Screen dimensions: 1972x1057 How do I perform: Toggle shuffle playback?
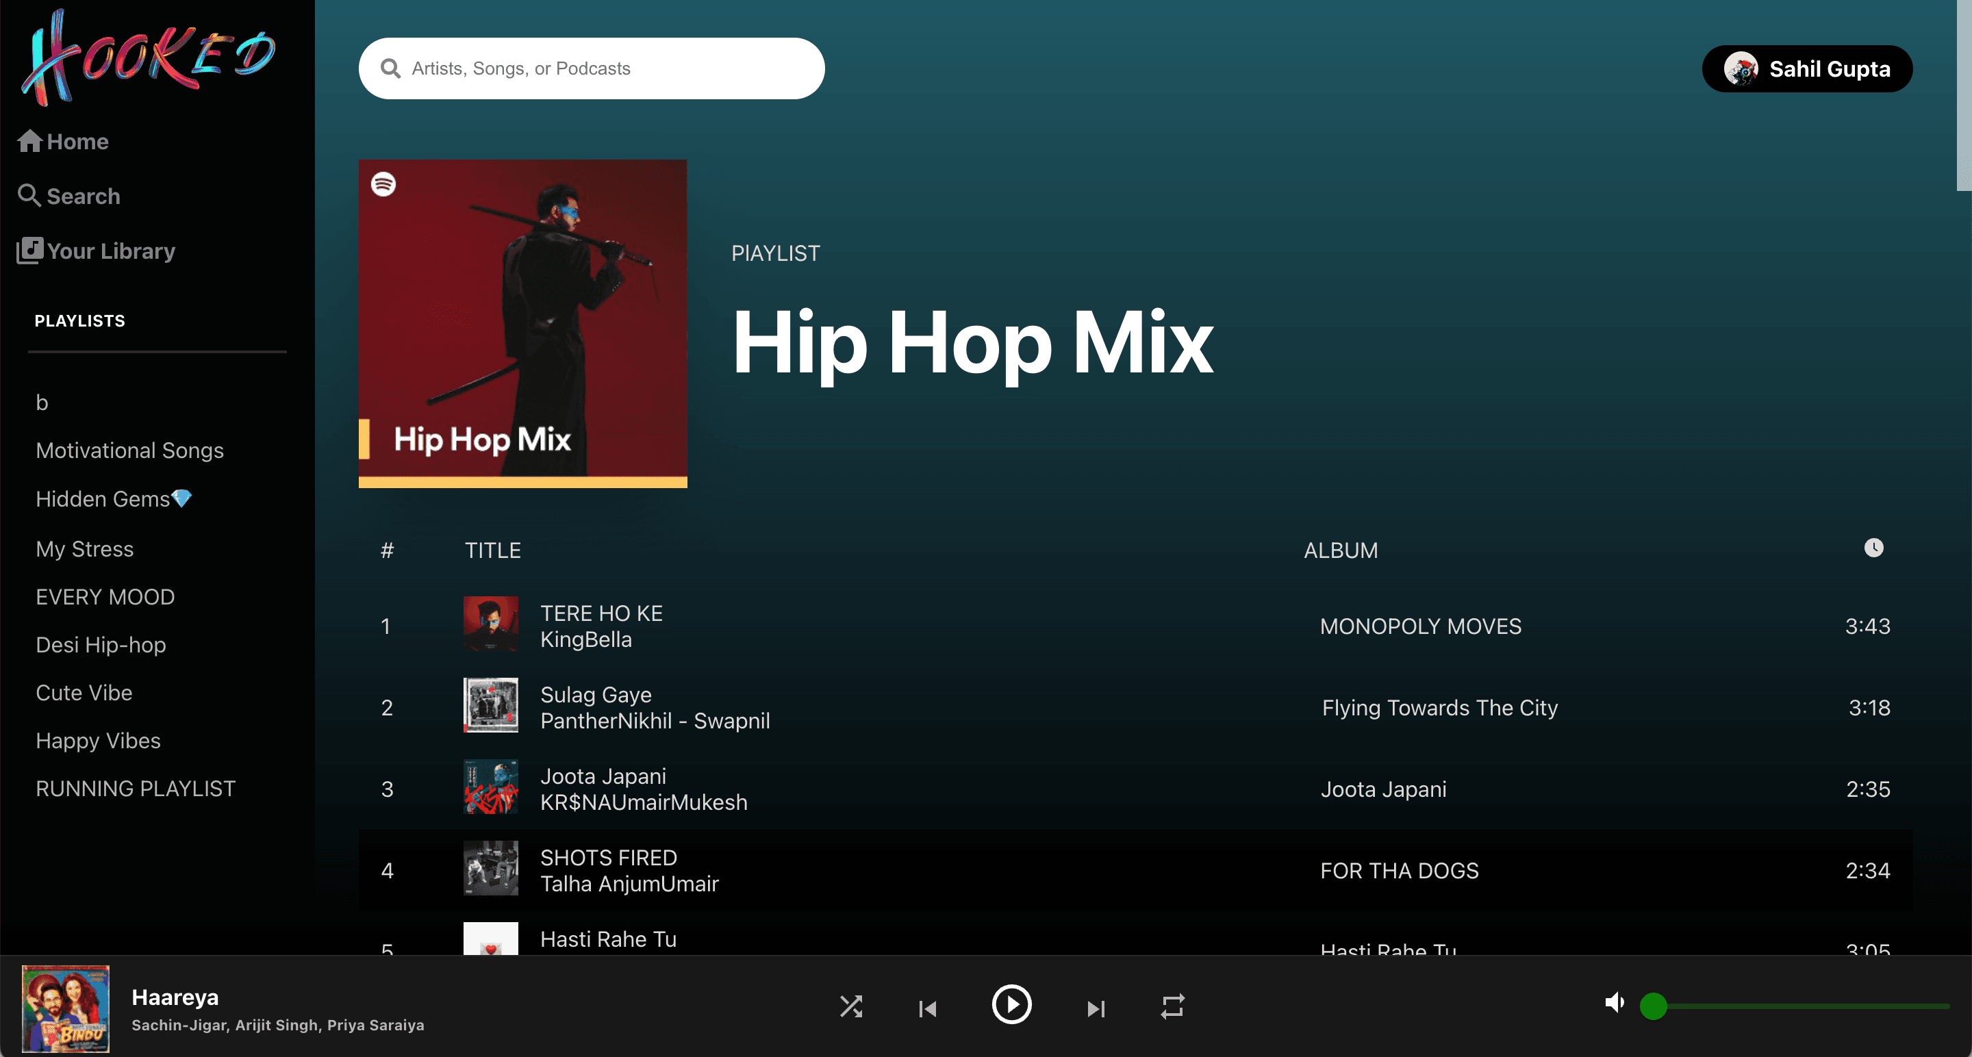pos(851,1006)
